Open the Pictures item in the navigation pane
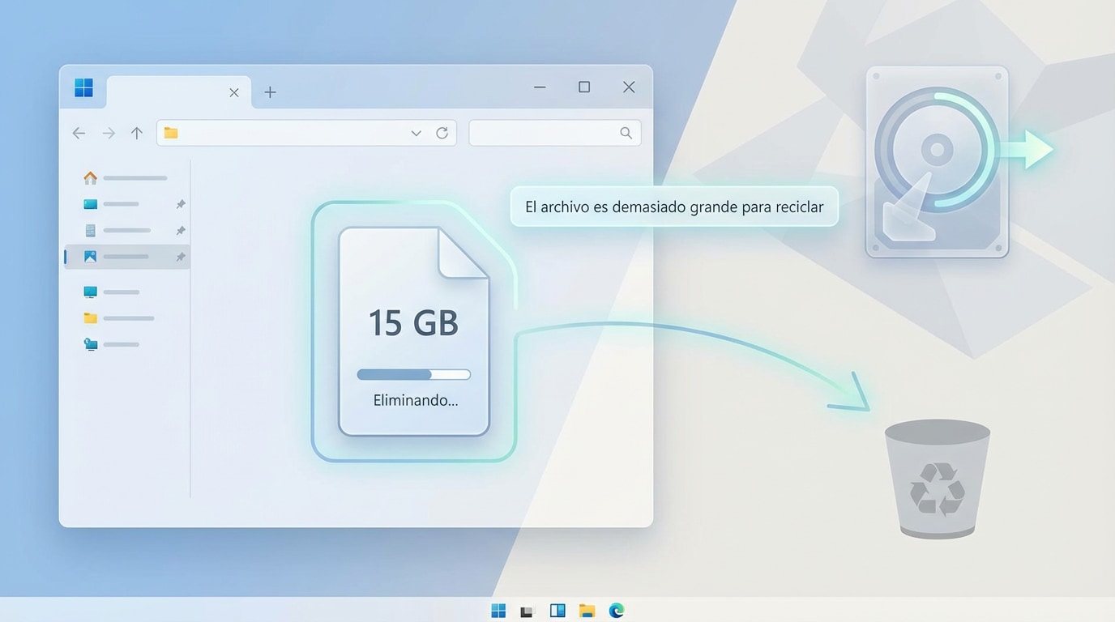 (91, 257)
